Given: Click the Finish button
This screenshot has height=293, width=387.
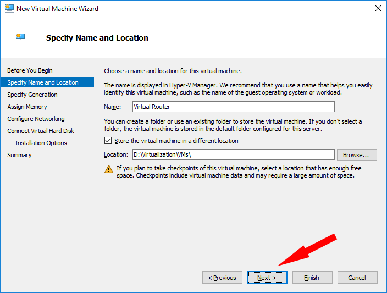Looking at the screenshot, I should (312, 278).
